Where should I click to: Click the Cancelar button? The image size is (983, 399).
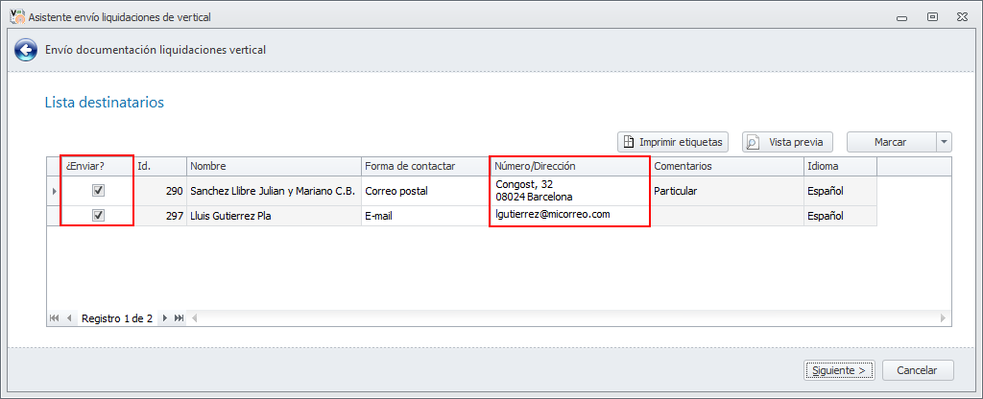917,370
